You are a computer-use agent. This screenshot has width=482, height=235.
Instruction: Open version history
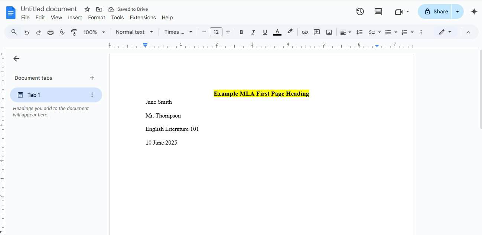point(359,11)
